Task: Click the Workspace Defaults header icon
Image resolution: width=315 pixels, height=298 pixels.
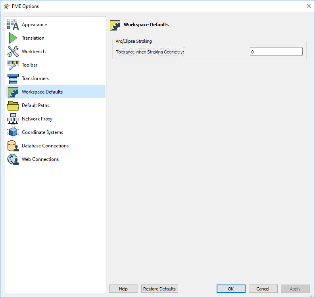Action: 115,25
